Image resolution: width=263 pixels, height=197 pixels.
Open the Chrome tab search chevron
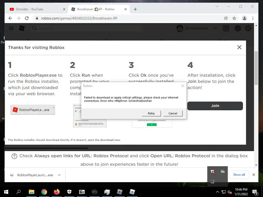[x=217, y=6]
